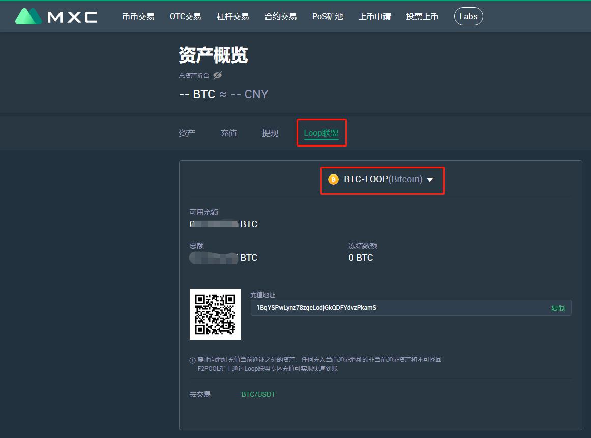Click the 总额 label

[196, 246]
